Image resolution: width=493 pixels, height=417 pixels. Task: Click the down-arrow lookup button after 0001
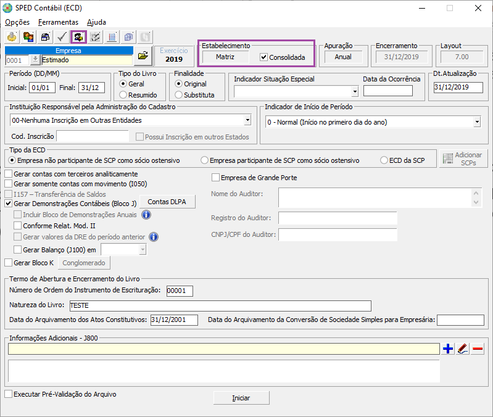(35, 60)
